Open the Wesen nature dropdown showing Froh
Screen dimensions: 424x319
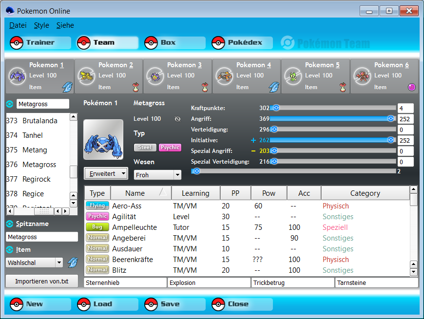(157, 175)
